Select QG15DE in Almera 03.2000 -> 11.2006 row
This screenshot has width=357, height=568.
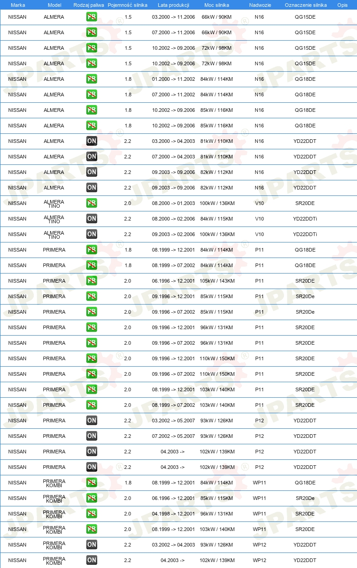pos(305,17)
